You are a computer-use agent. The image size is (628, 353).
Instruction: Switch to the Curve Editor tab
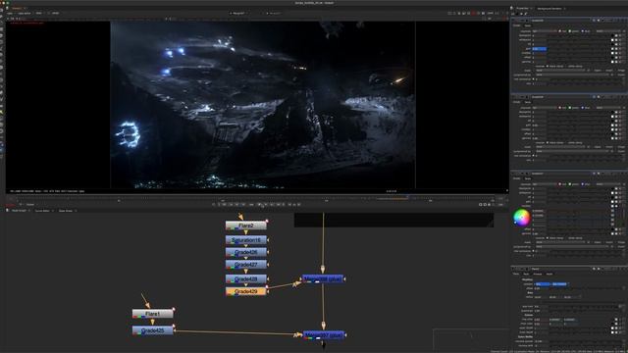pos(42,211)
